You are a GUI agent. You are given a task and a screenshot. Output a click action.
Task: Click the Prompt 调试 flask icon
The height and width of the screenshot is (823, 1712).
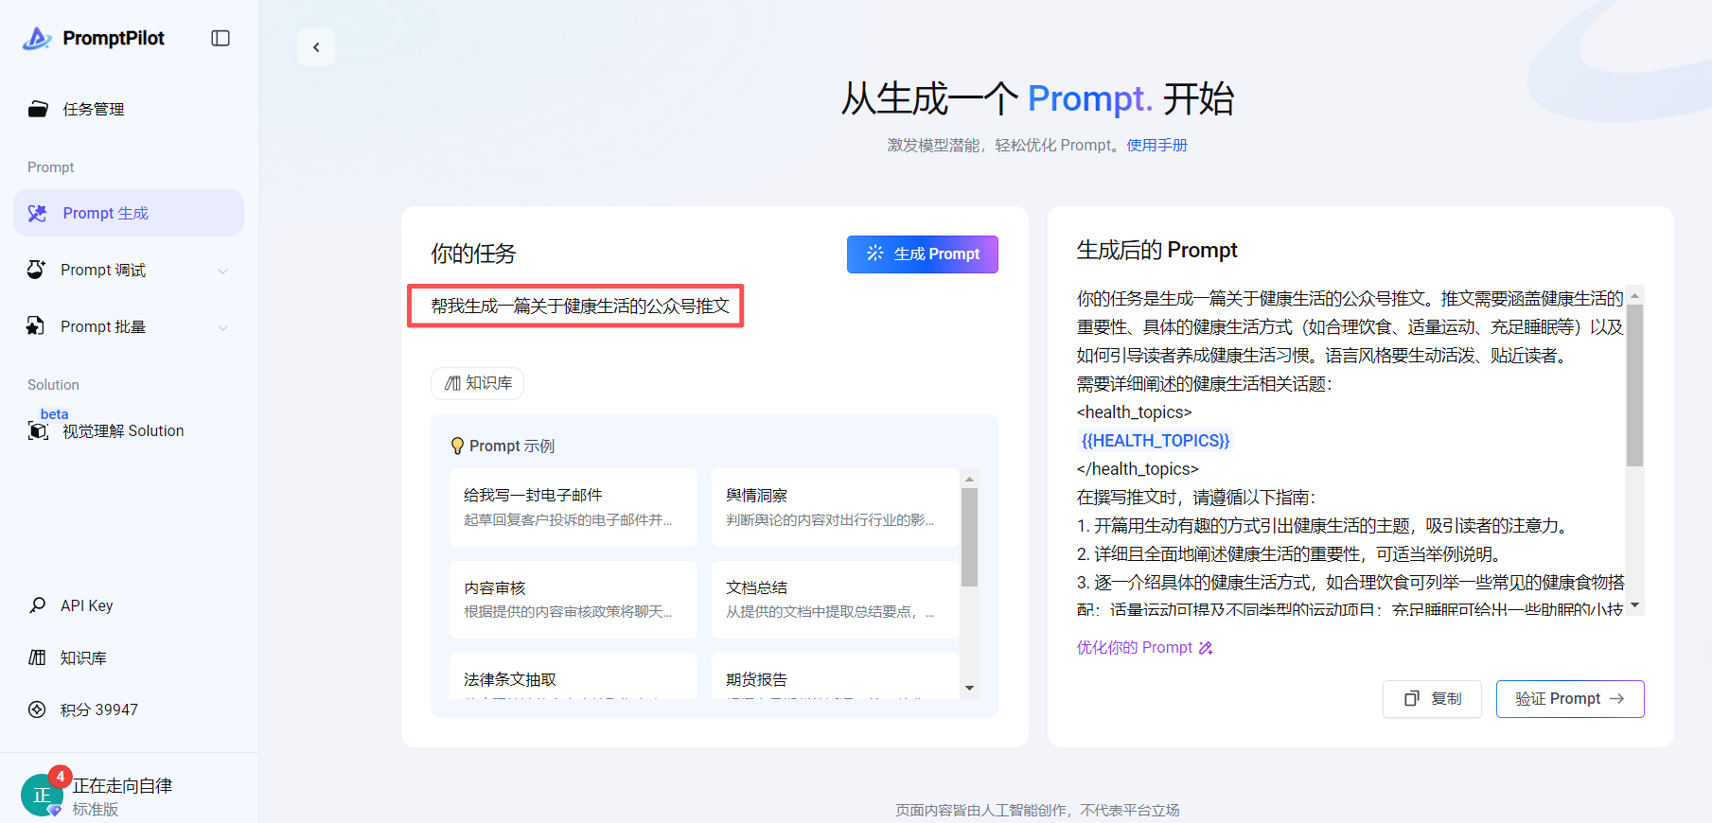(x=36, y=270)
